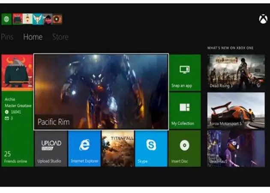Screen dimensions: 270x193
Task: Select the blue winged avatar in top row
Action: [38, 19]
